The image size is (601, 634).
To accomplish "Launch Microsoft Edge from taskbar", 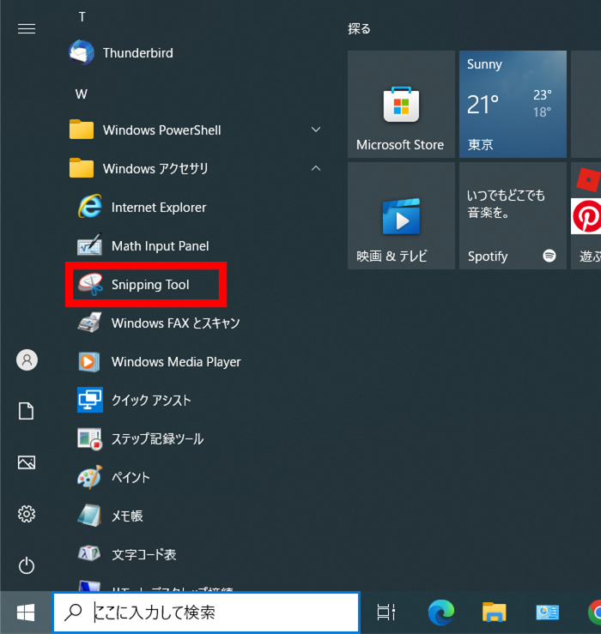I will (440, 613).
